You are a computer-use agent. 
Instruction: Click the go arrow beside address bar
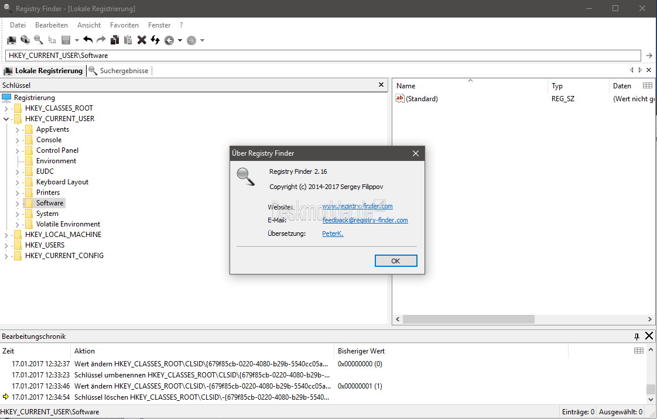pyautogui.click(x=649, y=56)
